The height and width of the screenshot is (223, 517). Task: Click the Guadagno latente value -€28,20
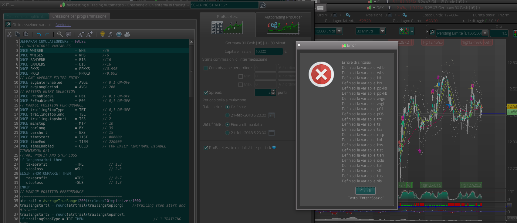[365, 21]
